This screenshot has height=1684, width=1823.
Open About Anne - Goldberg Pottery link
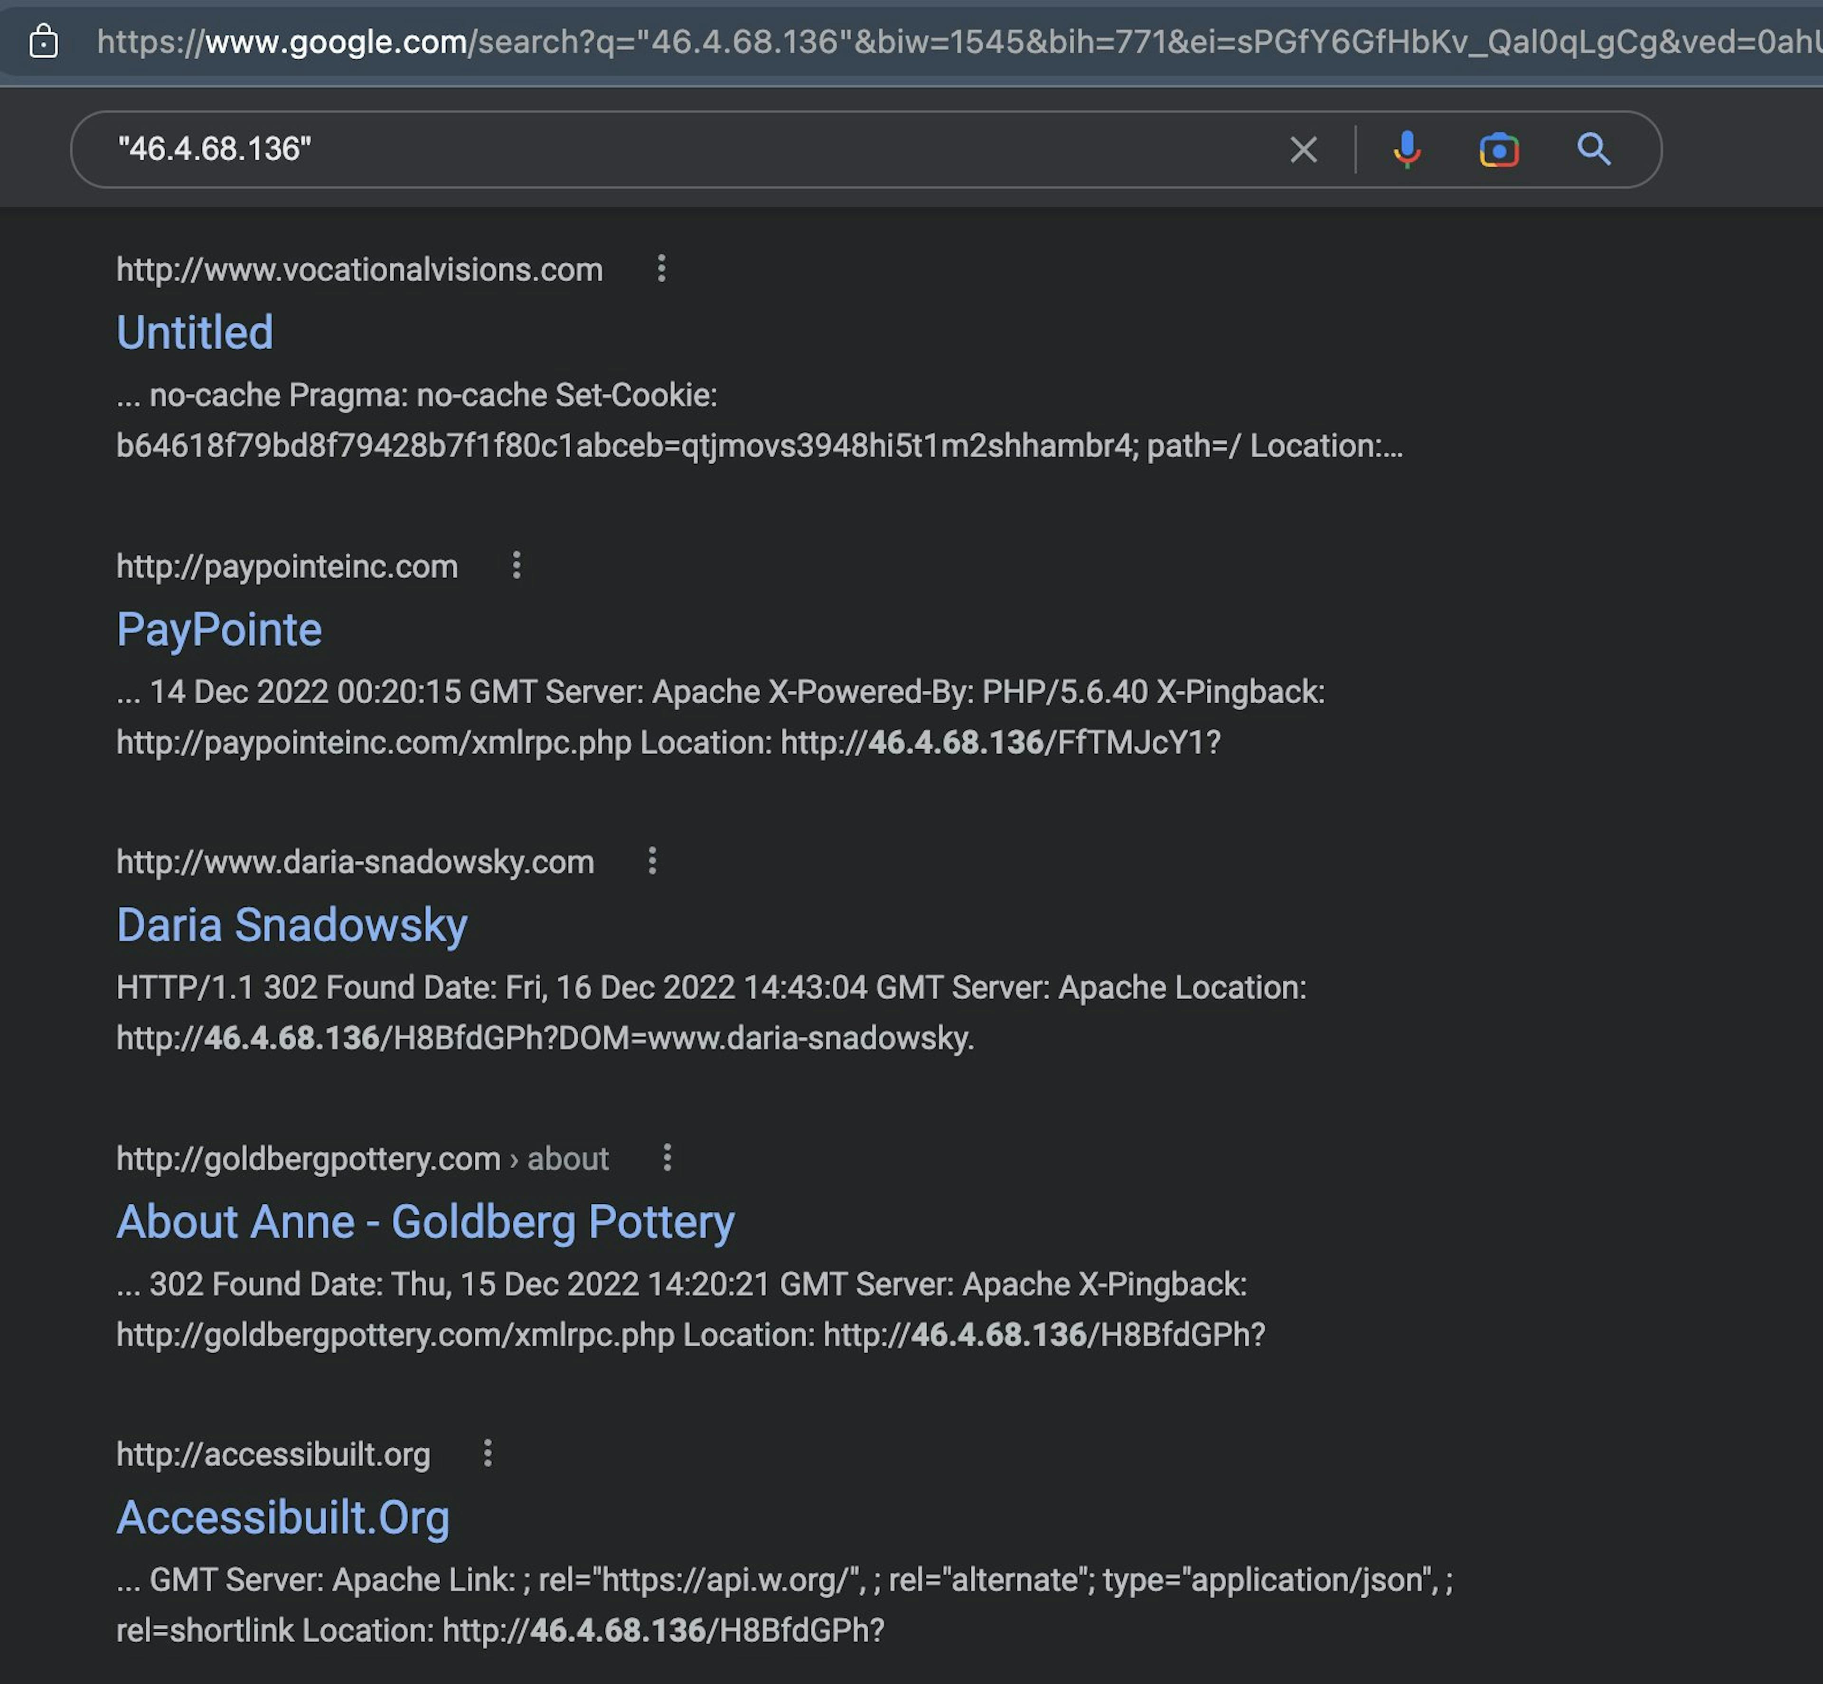pyautogui.click(x=426, y=1222)
